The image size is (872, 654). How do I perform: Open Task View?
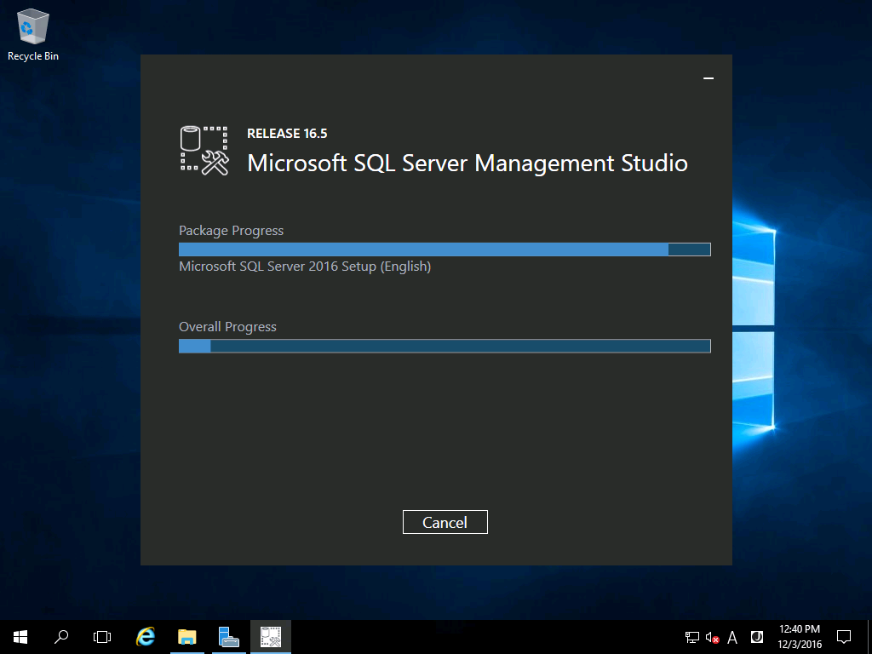(x=102, y=636)
